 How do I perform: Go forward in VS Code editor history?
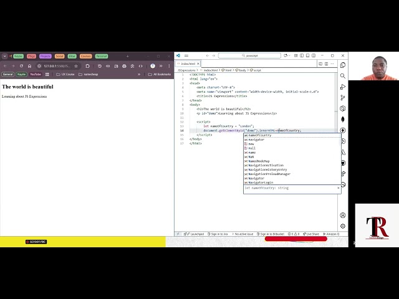tap(213, 55)
